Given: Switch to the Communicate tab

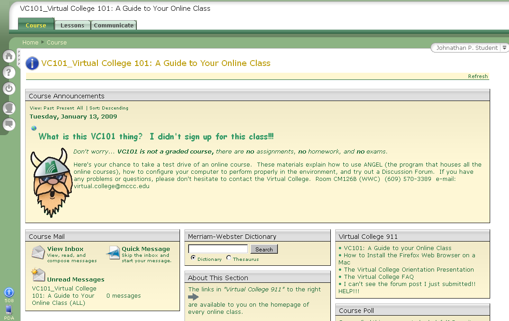Looking at the screenshot, I should pyautogui.click(x=114, y=26).
